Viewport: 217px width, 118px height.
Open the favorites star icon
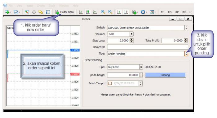coord(41,12)
